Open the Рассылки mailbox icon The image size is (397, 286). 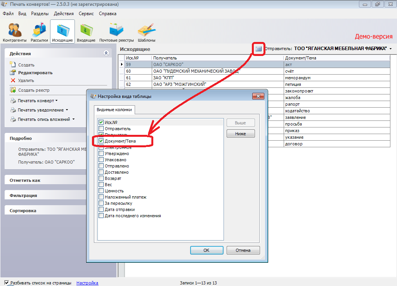(39, 31)
